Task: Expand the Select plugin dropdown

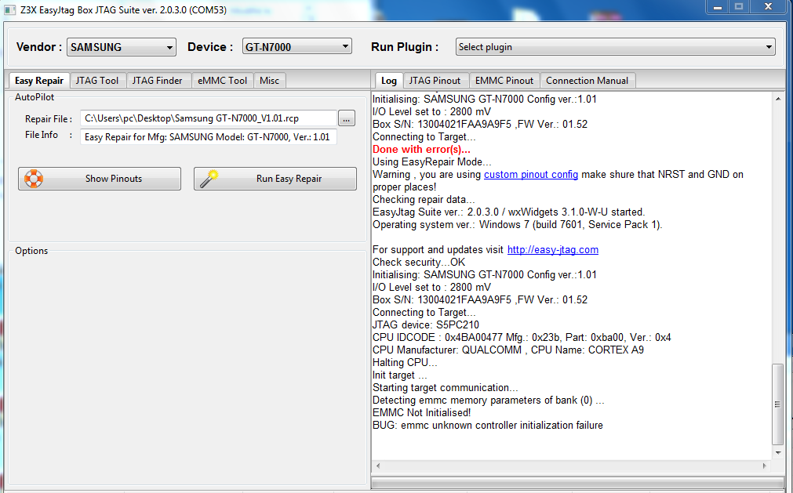Action: tap(616, 47)
